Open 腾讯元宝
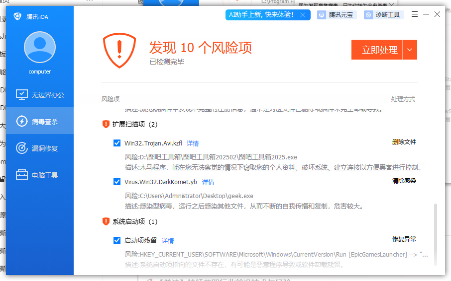The height and width of the screenshot is (281, 451). pyautogui.click(x=337, y=15)
